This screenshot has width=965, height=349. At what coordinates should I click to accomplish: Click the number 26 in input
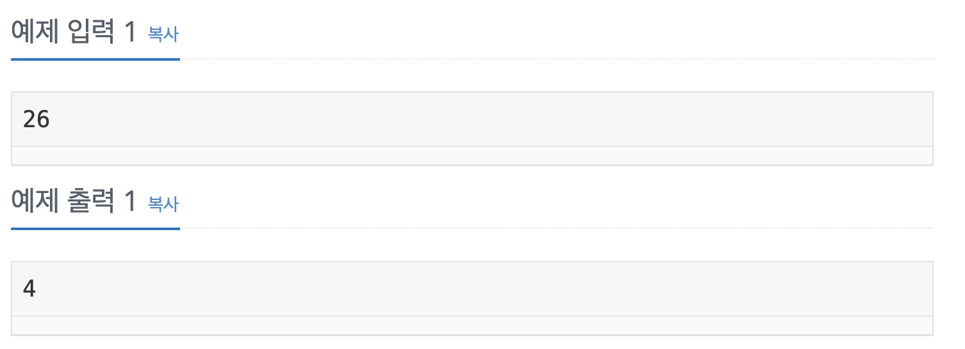(37, 120)
